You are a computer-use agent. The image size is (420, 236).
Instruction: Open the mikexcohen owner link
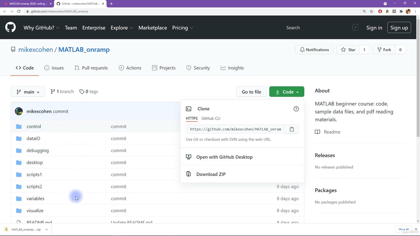point(35,50)
